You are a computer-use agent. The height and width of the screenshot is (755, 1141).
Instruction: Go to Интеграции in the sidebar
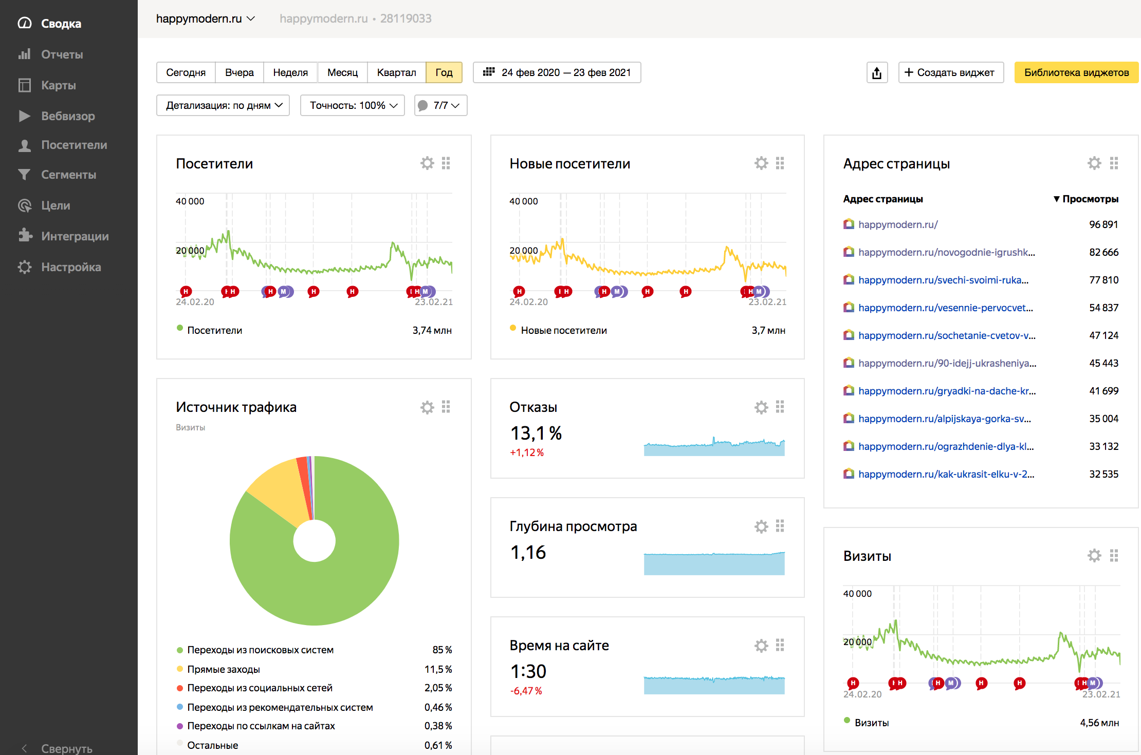click(x=75, y=236)
